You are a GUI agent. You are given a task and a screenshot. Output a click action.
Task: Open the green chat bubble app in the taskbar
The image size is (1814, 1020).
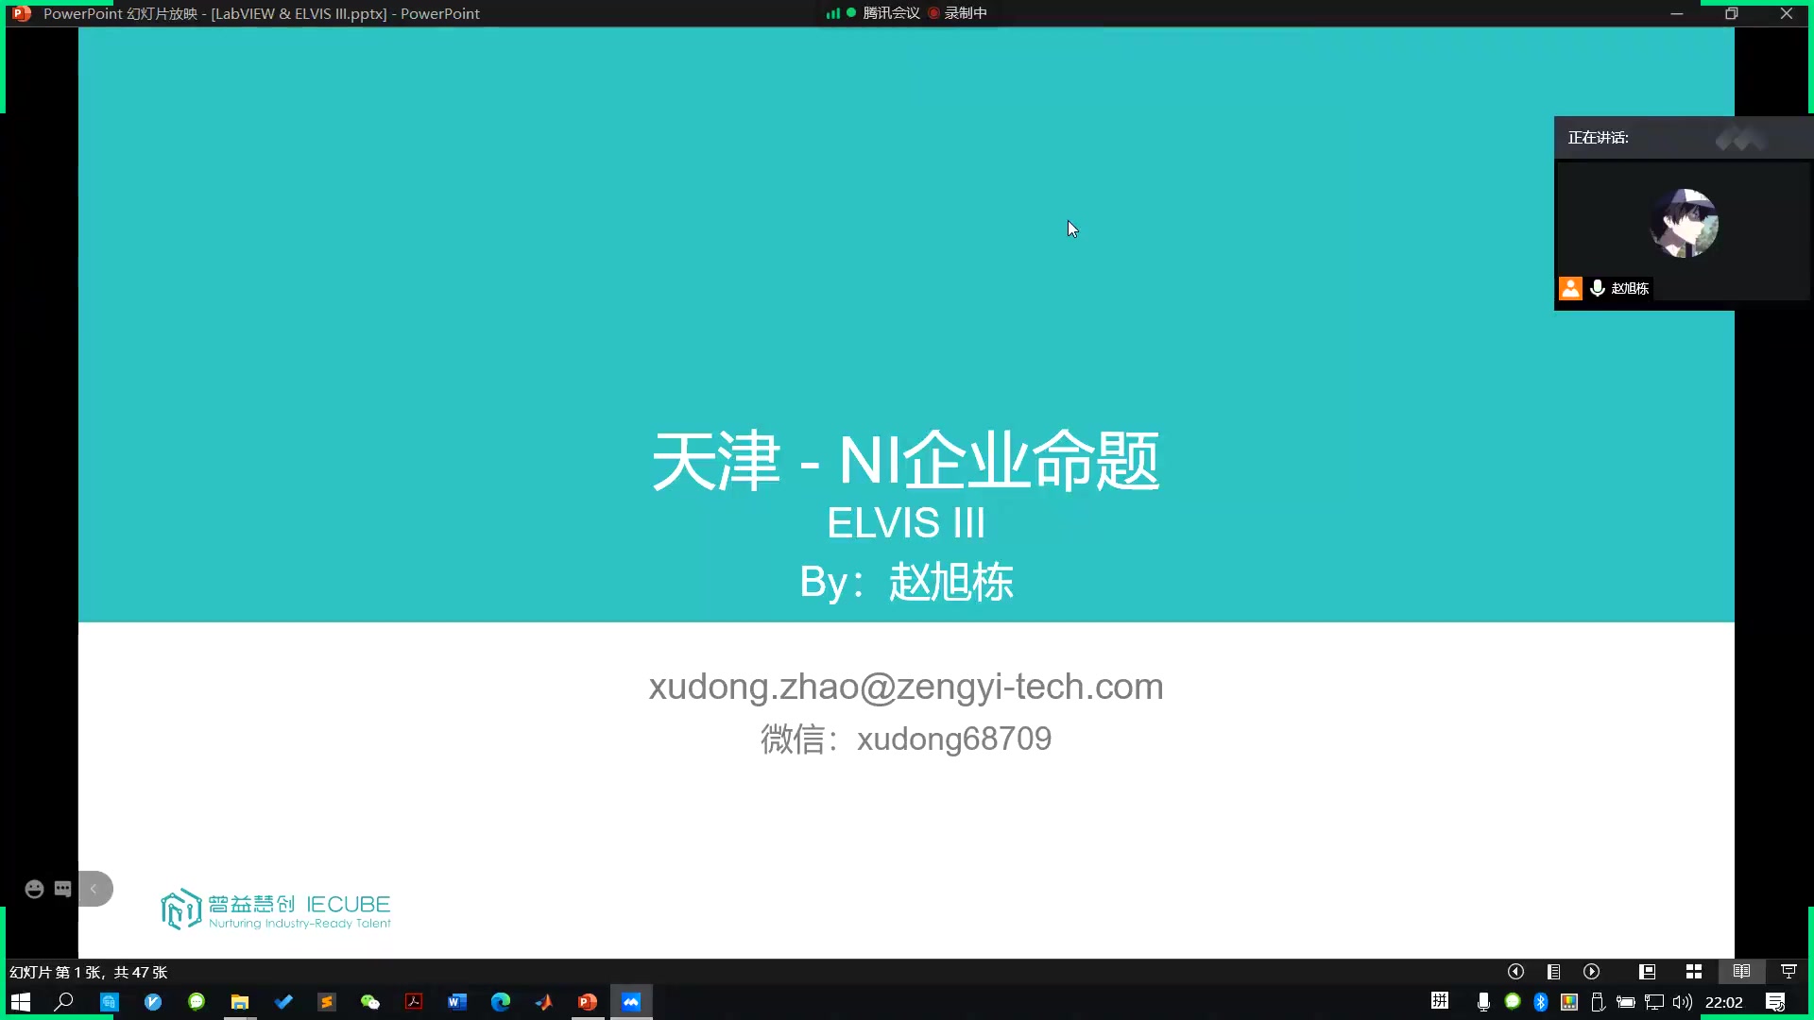pyautogui.click(x=197, y=1002)
